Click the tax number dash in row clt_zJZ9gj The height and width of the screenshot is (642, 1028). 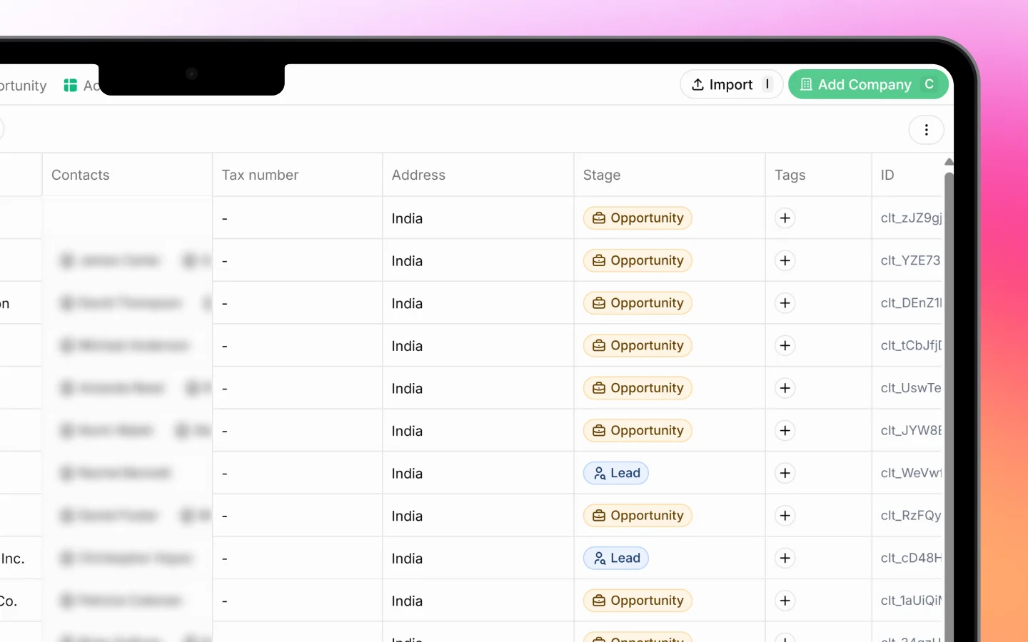click(225, 219)
